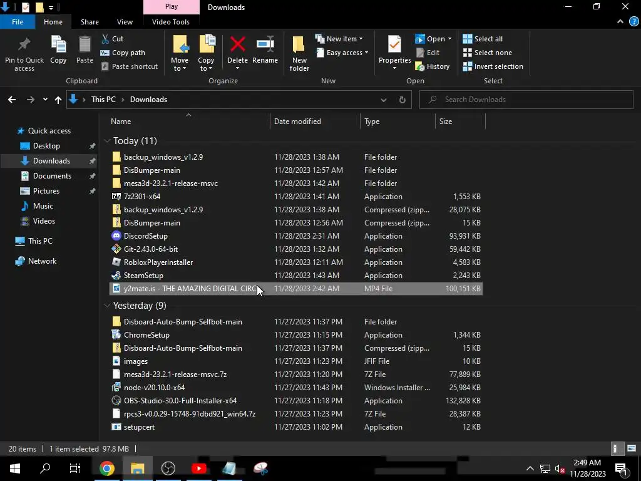
Task: Click Select all in ribbon
Action: pos(483,39)
